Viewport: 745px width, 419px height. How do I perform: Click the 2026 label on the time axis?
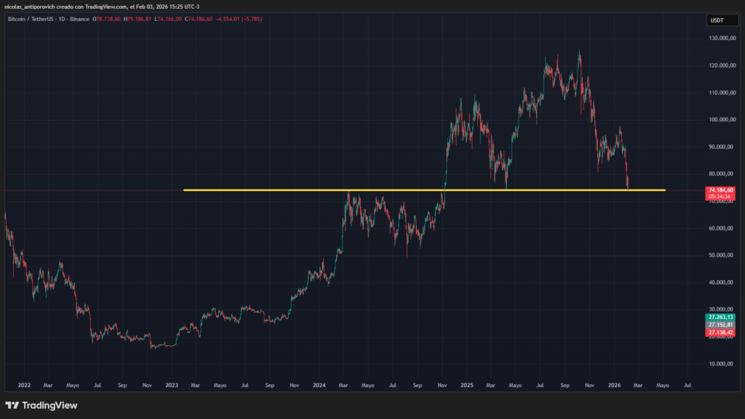click(615, 386)
